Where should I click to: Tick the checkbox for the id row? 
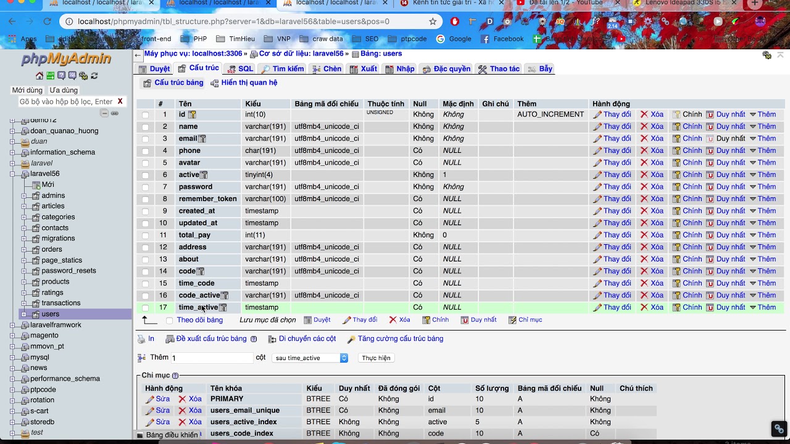[145, 115]
